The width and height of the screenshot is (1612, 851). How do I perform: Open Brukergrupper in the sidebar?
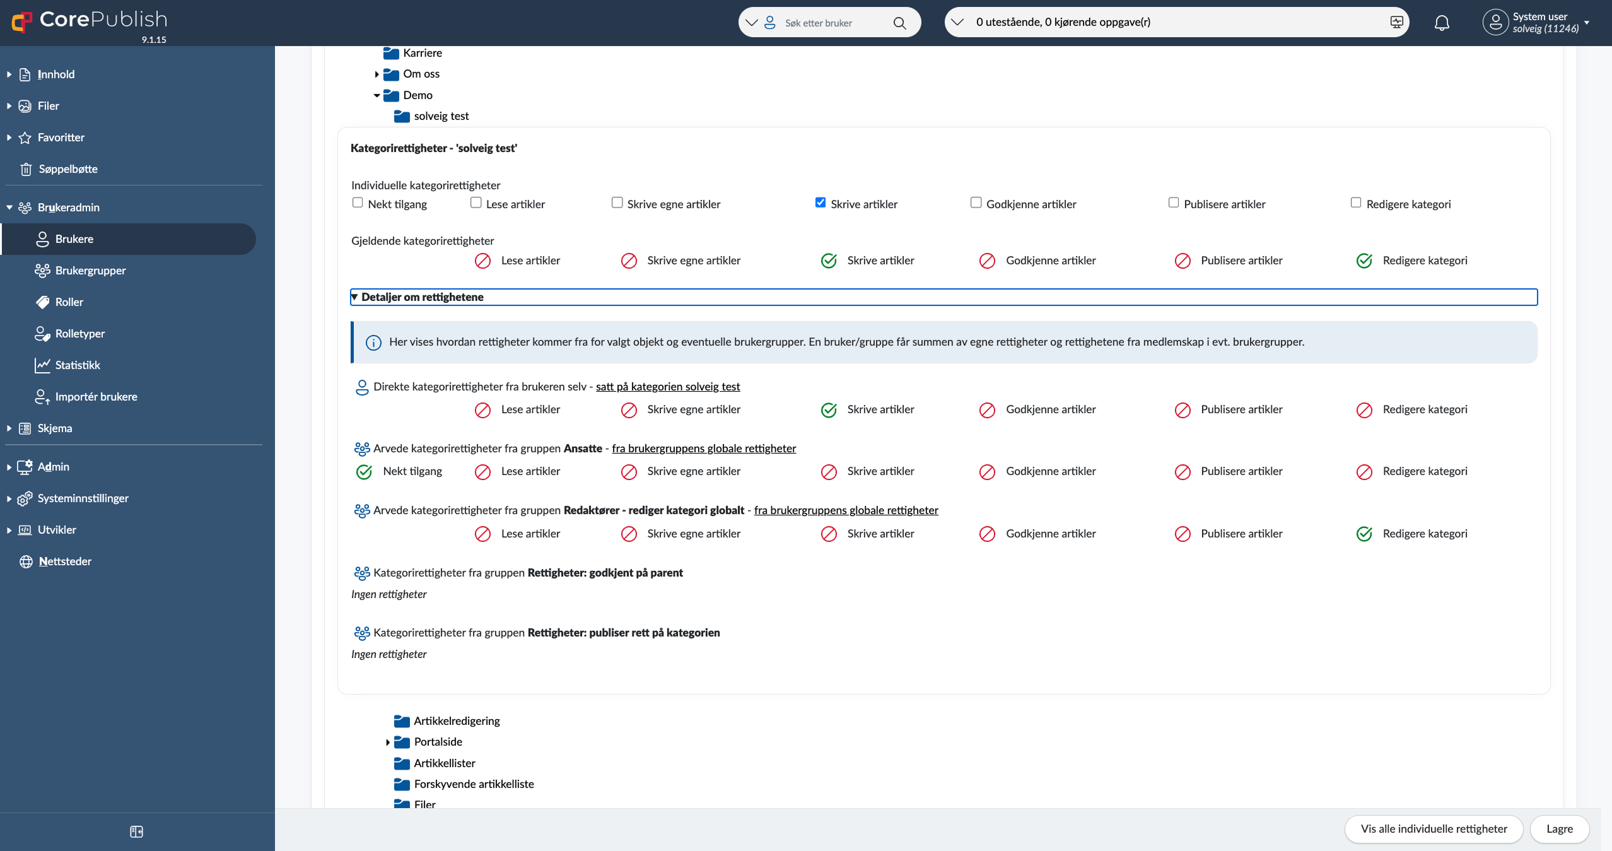(x=90, y=271)
